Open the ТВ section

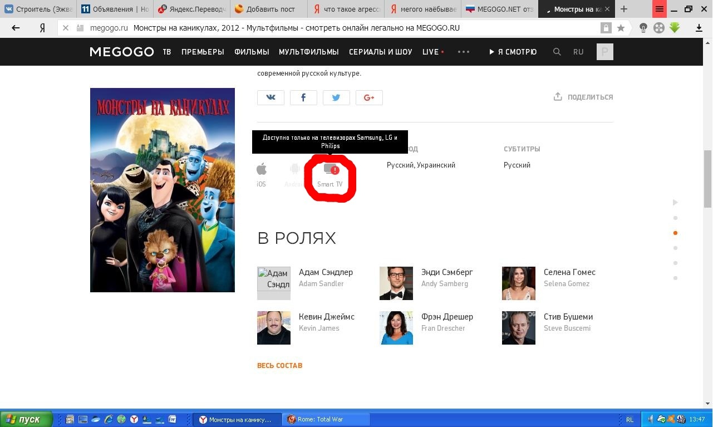tap(167, 52)
